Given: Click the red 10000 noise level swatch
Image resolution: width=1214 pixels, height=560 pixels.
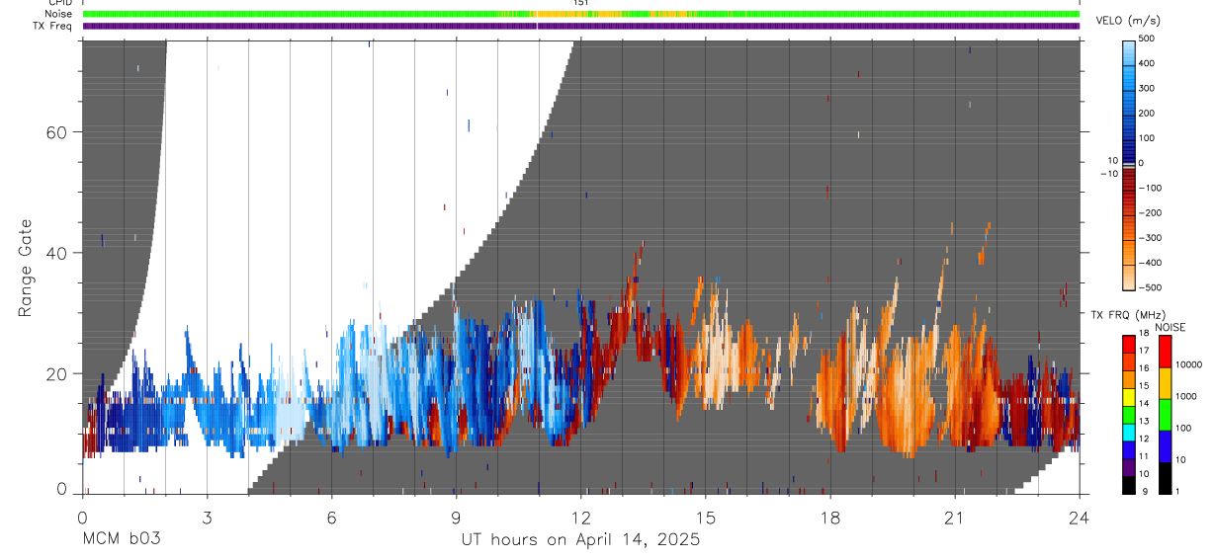Looking at the screenshot, I should click(x=1165, y=352).
